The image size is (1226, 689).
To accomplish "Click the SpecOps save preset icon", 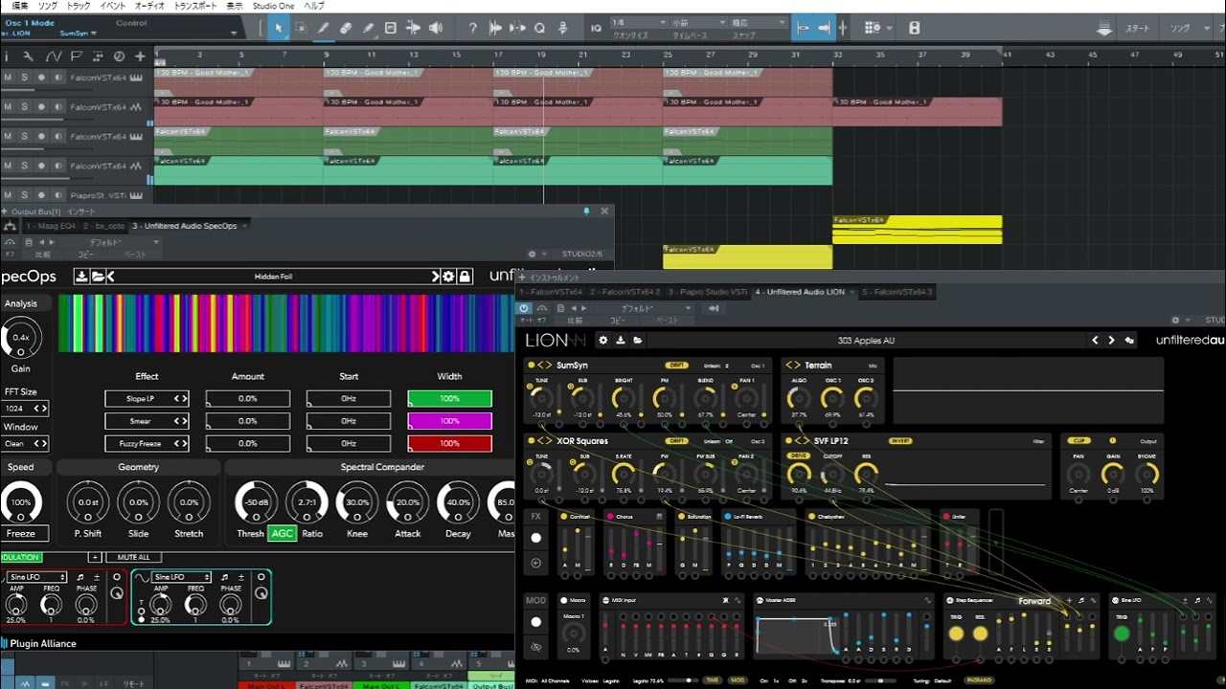I will (x=81, y=277).
